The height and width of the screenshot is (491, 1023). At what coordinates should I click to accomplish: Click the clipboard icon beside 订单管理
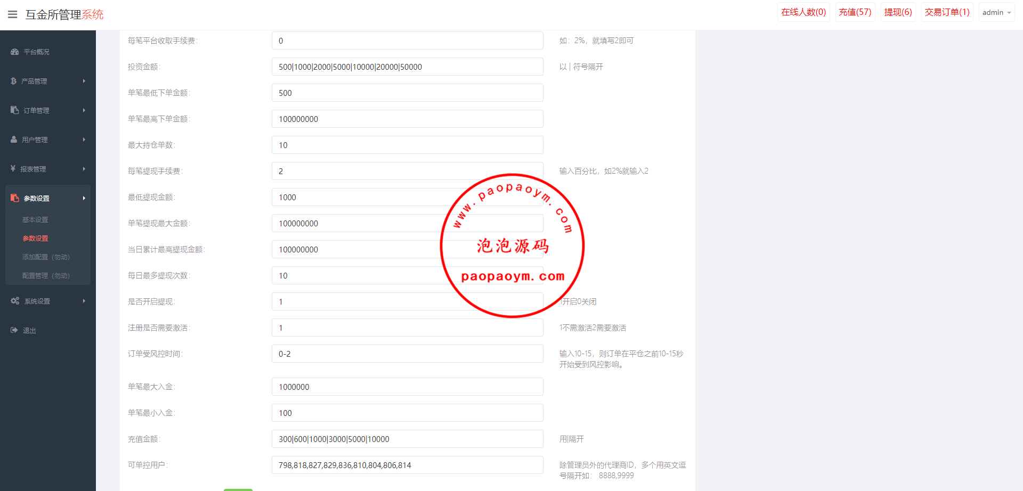click(15, 110)
